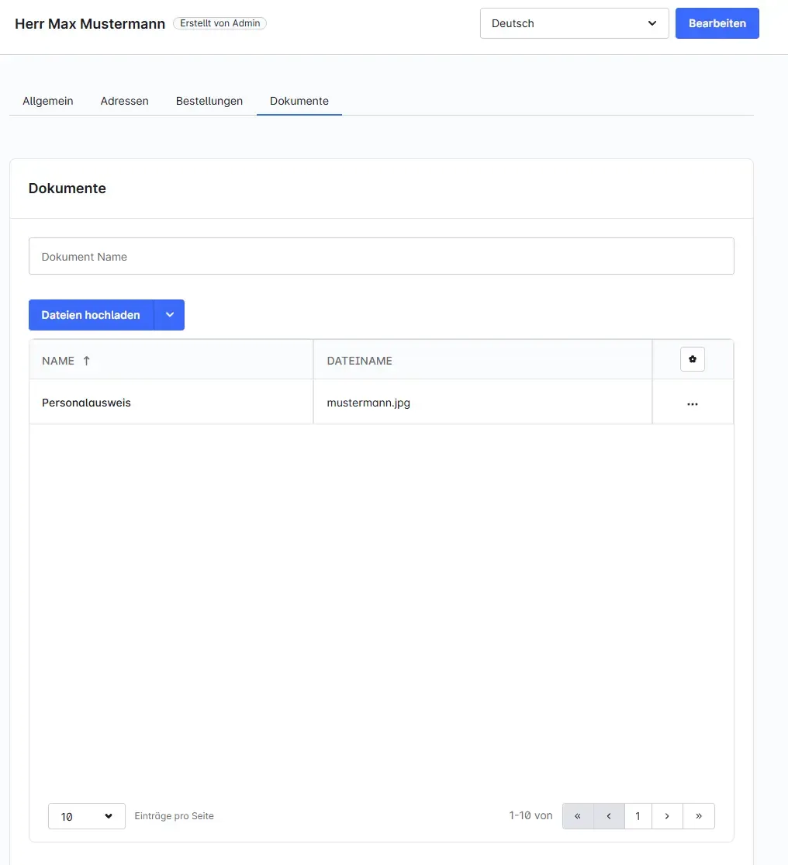Select page 1 in pagination
Screen dimensions: 788x865
tap(638, 816)
